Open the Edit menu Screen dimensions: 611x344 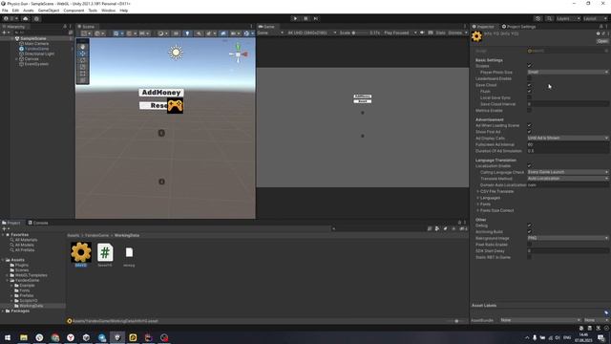click(x=15, y=11)
